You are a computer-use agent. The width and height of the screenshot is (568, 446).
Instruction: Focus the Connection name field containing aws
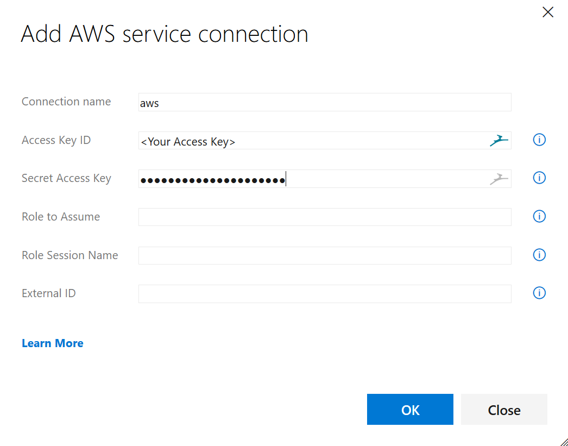pos(325,102)
